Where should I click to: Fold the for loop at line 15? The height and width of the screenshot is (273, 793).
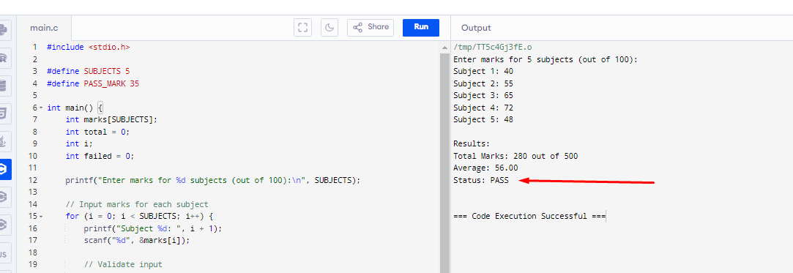click(41, 217)
